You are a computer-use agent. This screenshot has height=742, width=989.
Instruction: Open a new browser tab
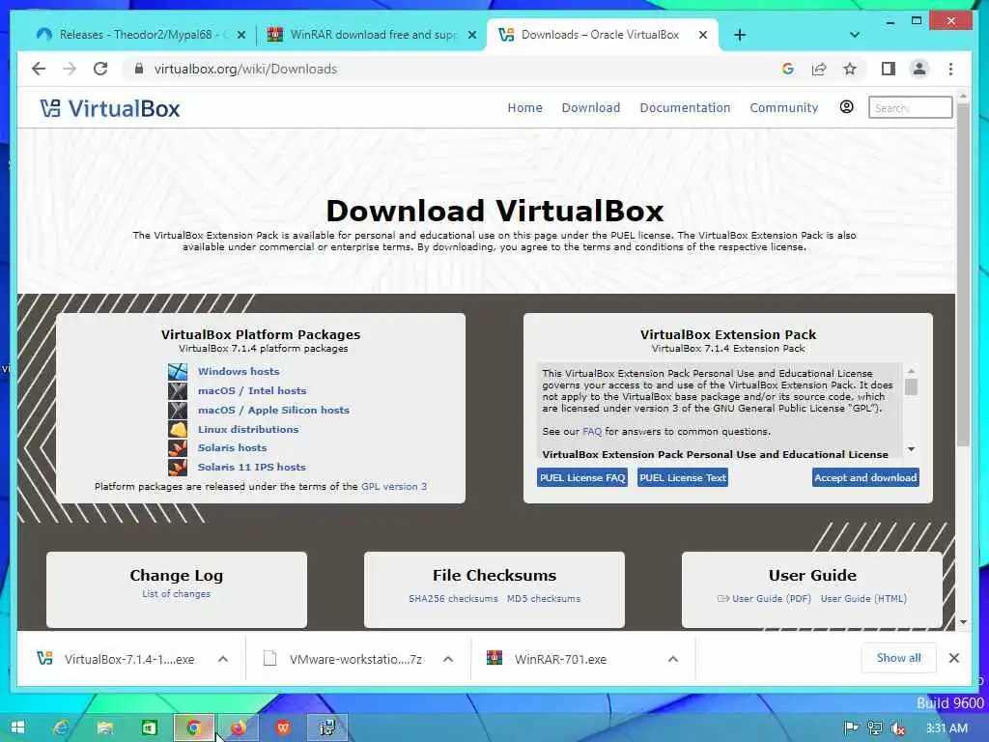[x=740, y=35]
